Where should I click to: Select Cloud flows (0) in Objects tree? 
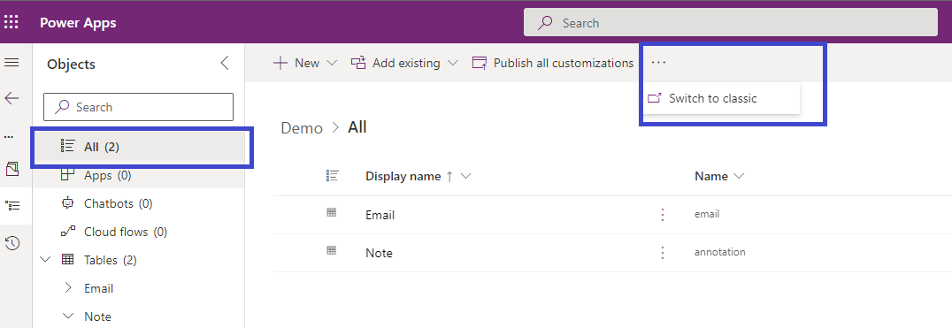pos(125,232)
